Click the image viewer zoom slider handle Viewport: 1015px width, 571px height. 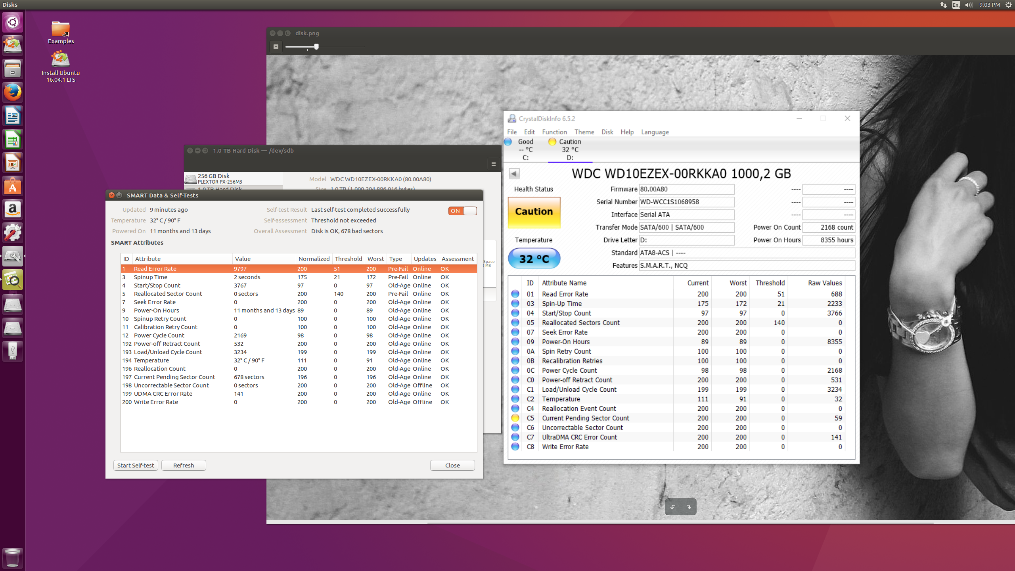[316, 47]
